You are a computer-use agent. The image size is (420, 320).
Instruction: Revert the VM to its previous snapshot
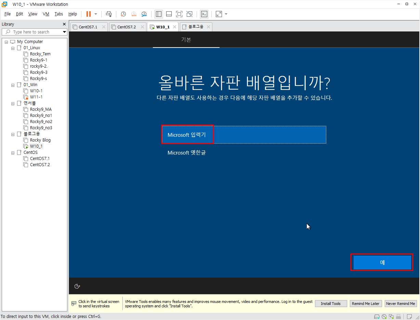click(x=134, y=14)
